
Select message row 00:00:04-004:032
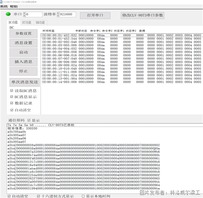point(122,49)
